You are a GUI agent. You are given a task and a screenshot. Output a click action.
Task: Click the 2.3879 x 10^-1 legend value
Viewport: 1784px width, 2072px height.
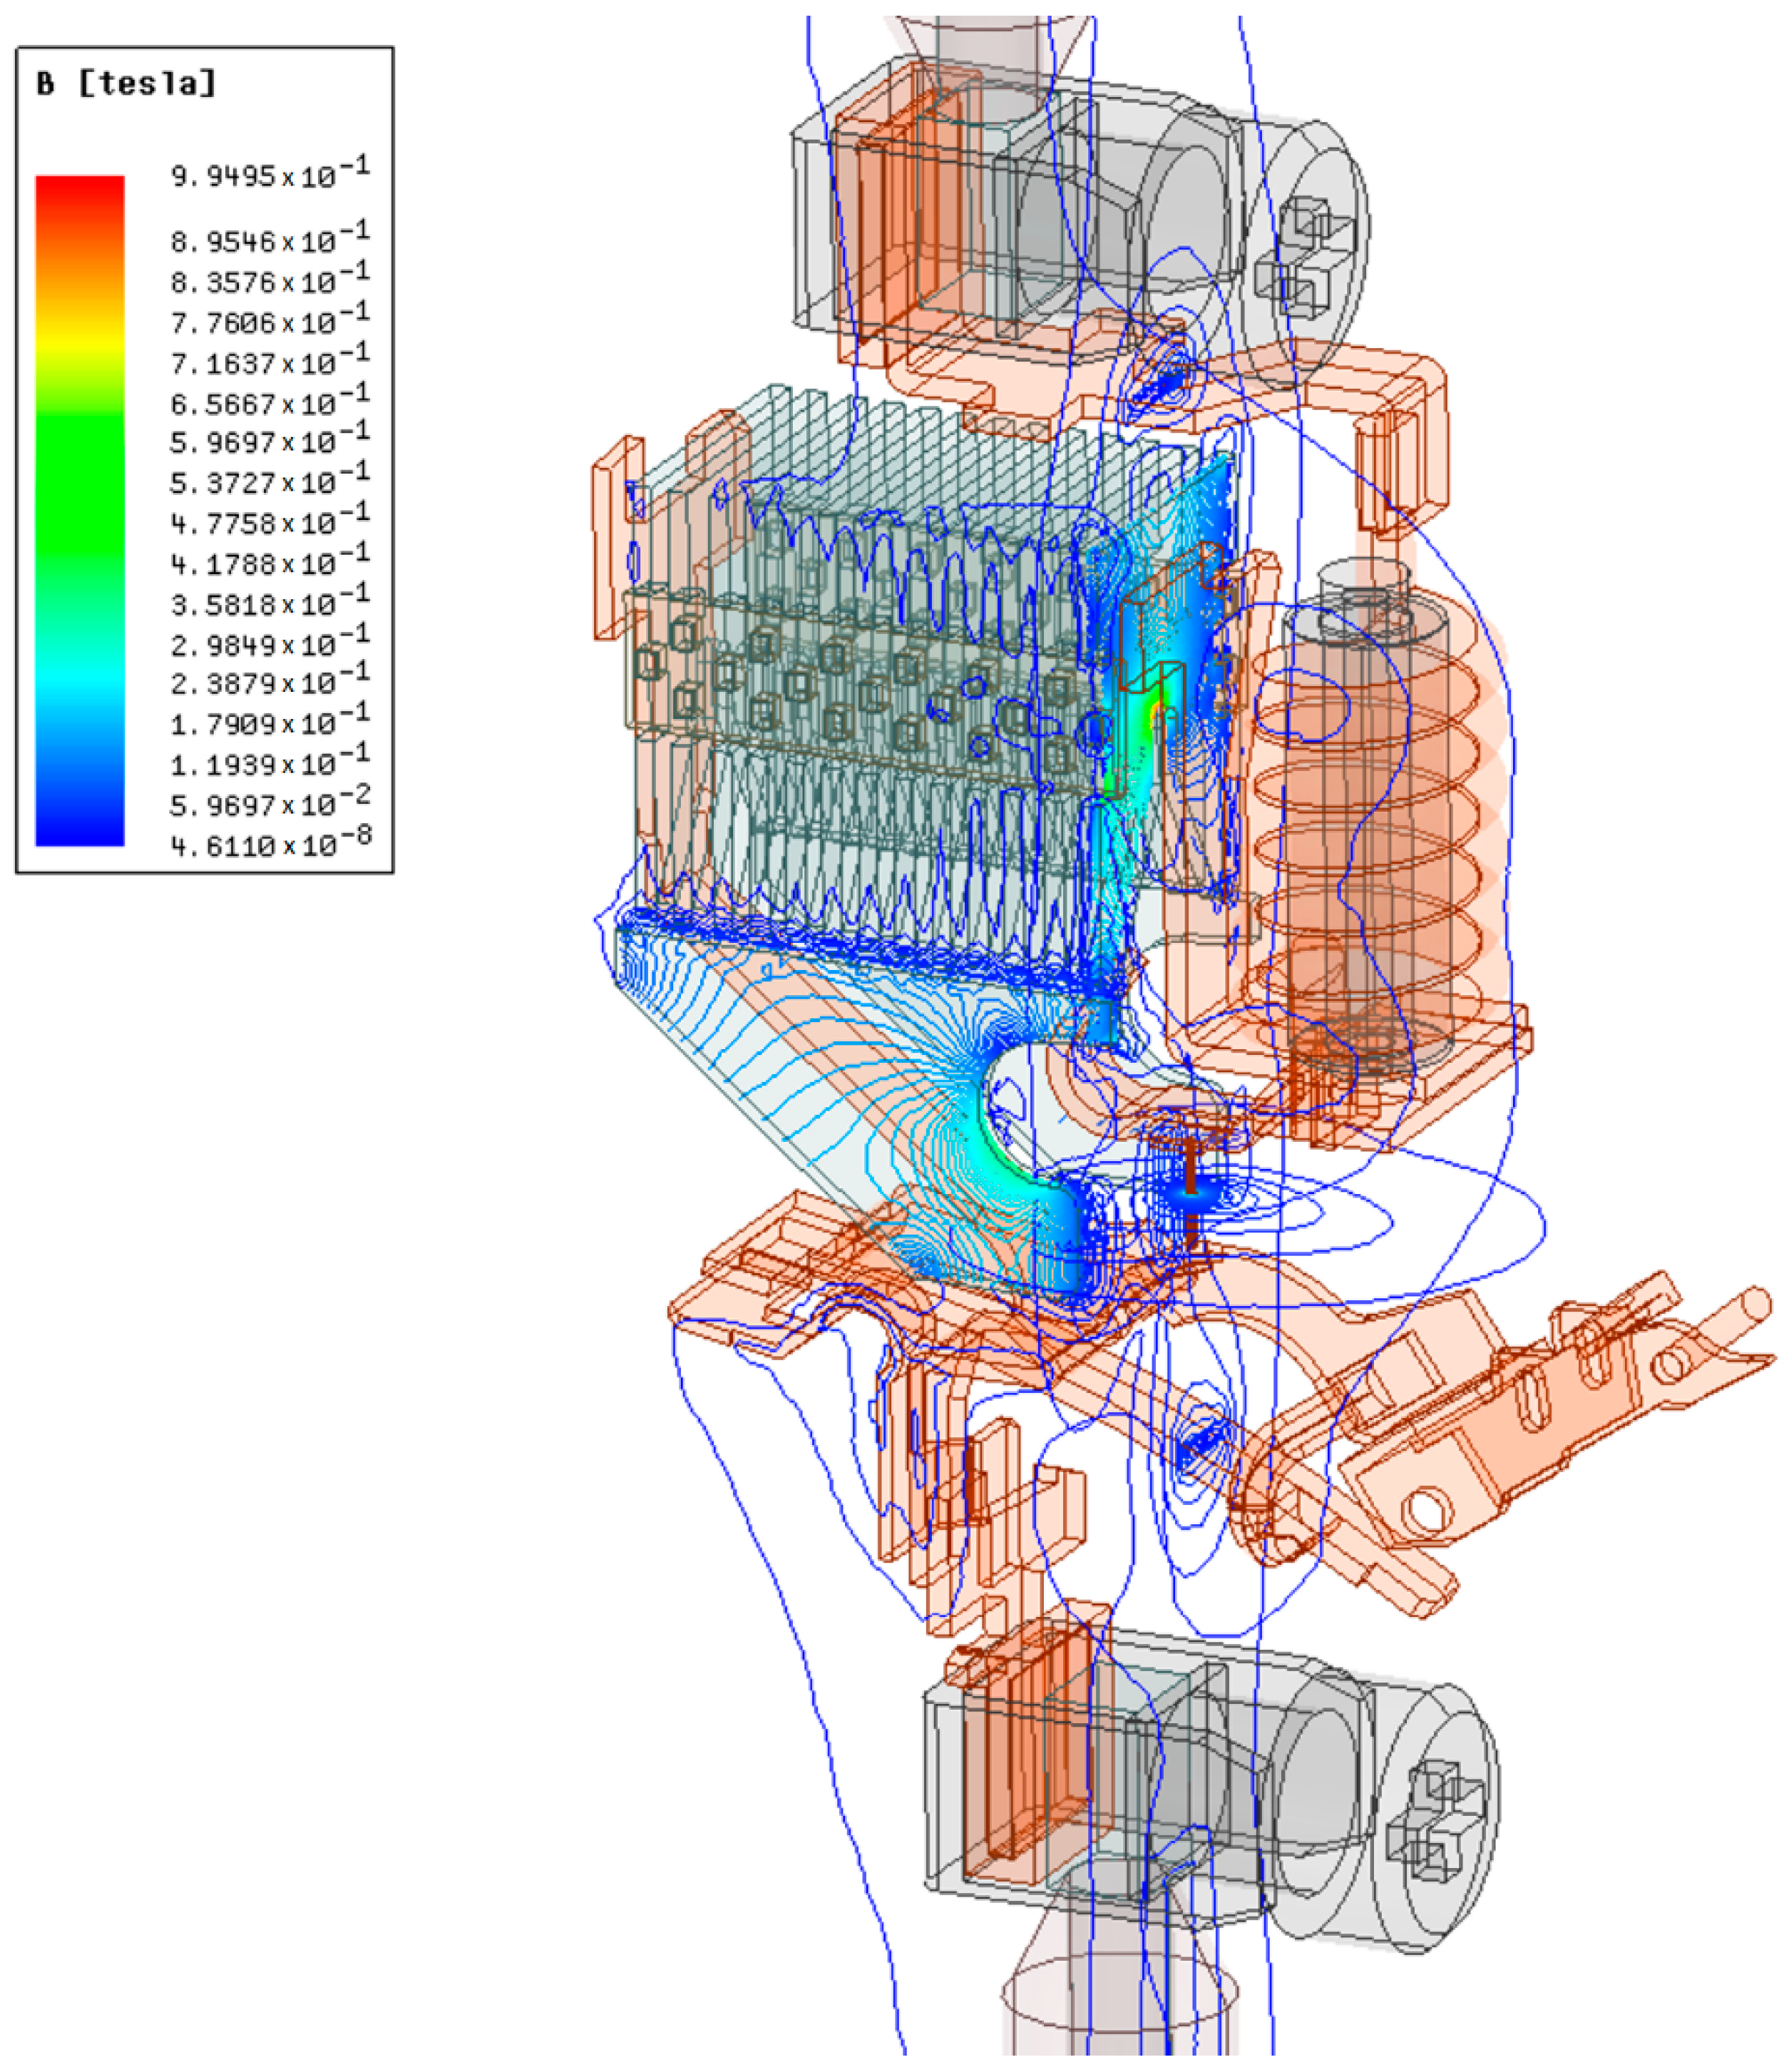click(269, 682)
